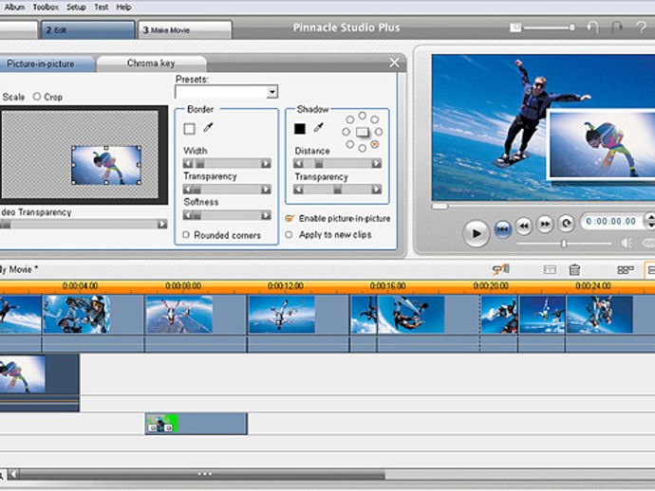Pick border color with the eyedropper

click(x=208, y=127)
